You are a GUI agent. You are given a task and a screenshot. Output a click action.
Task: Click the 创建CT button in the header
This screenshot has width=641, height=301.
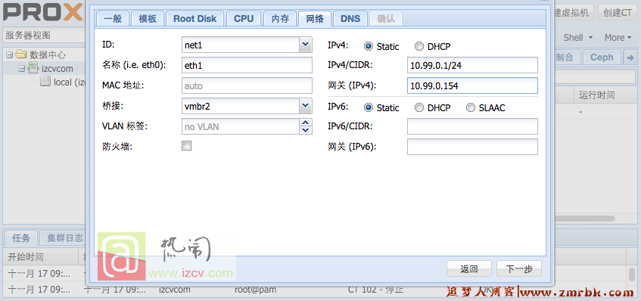(618, 13)
